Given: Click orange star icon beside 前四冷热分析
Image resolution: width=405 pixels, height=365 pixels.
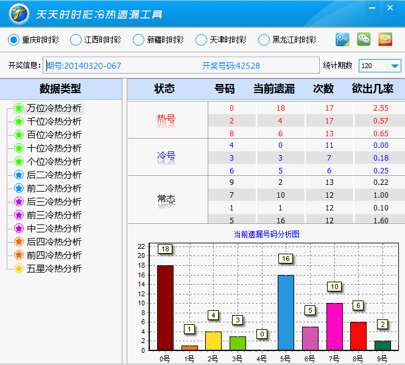Looking at the screenshot, I should point(19,255).
